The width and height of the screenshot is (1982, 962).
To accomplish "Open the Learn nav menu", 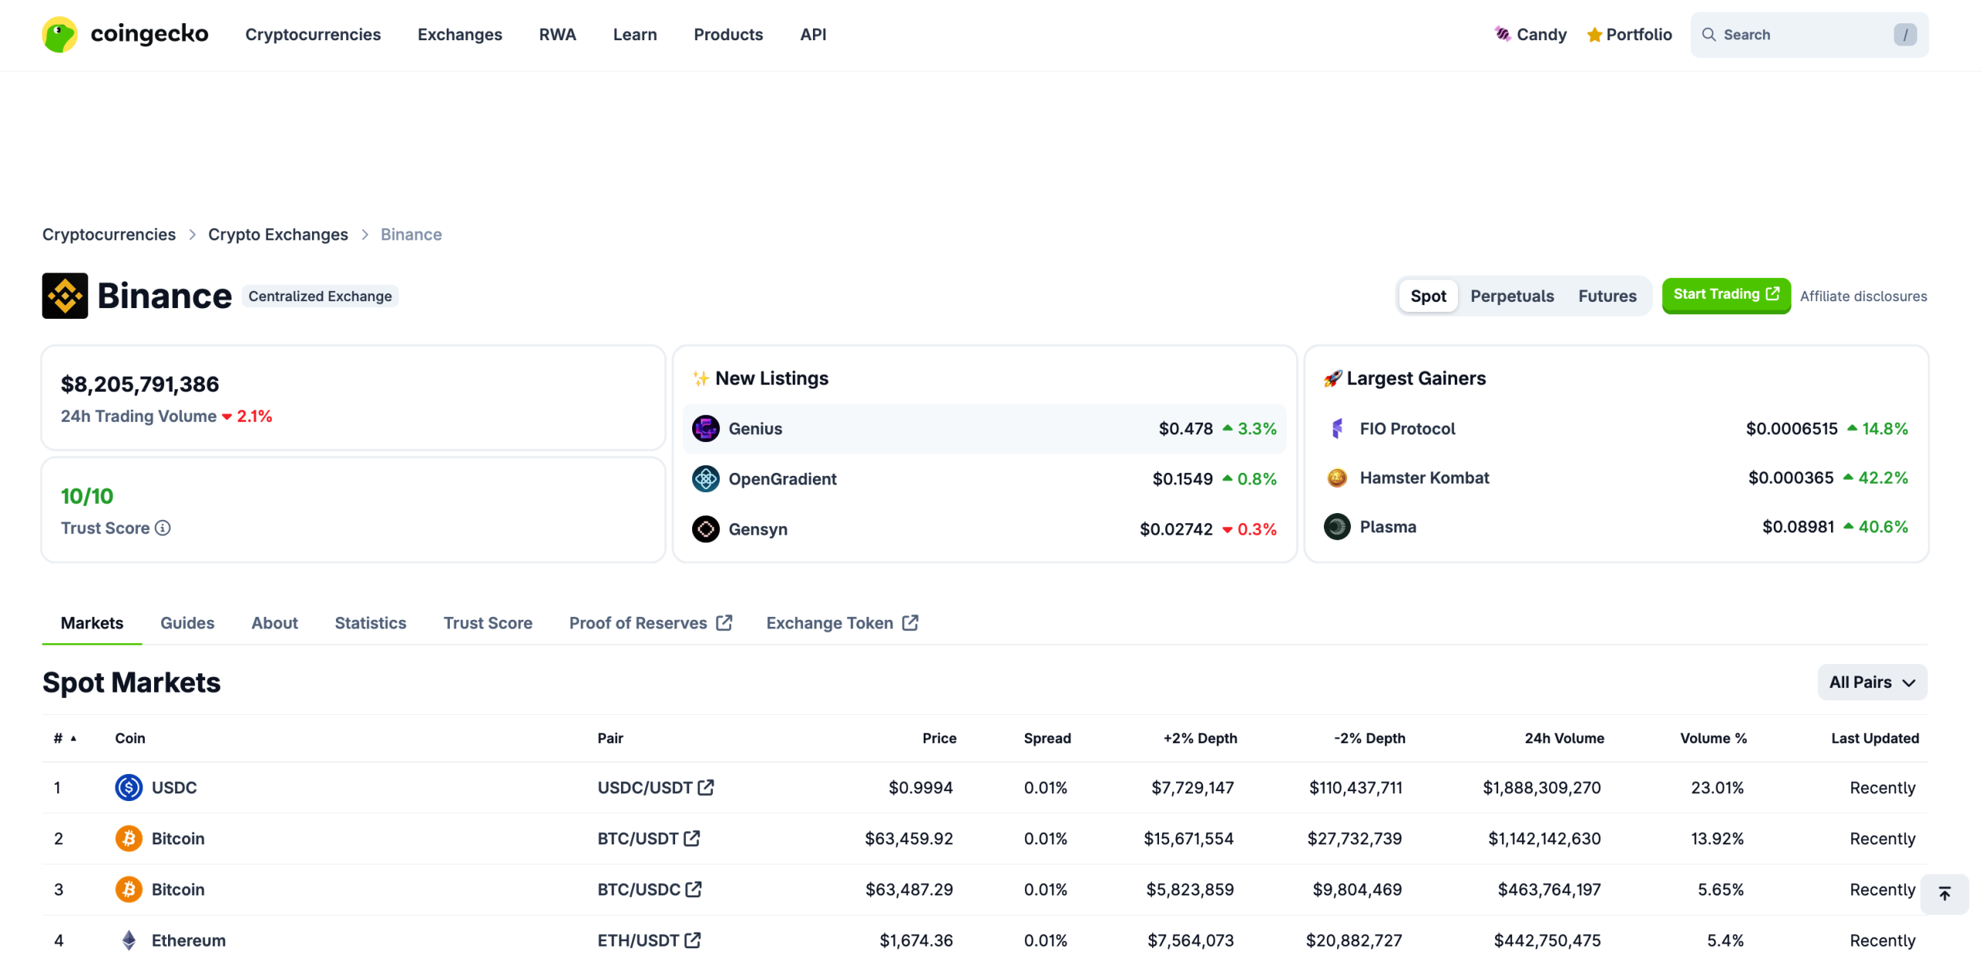I will click(635, 35).
